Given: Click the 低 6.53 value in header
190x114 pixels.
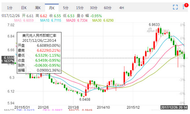Looking at the screenshot, I should pyautogui.click(x=69, y=16).
